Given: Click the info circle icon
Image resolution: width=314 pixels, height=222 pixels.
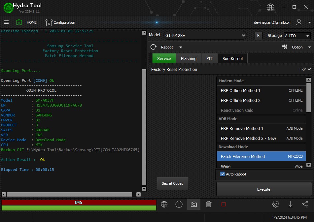Looking at the screenshot, I should (179, 204).
